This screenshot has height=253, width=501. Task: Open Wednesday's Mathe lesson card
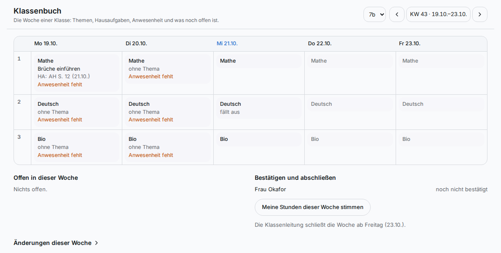pos(259,61)
